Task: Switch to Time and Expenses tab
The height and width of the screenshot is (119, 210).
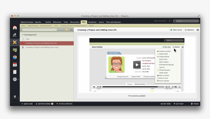Action: click(x=113, y=22)
